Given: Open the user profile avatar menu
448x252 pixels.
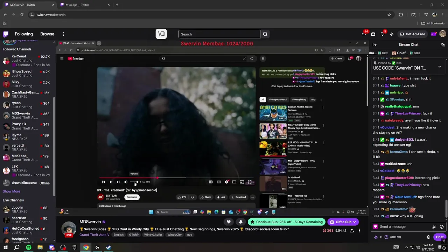Looking at the screenshot, I should point(442,34).
